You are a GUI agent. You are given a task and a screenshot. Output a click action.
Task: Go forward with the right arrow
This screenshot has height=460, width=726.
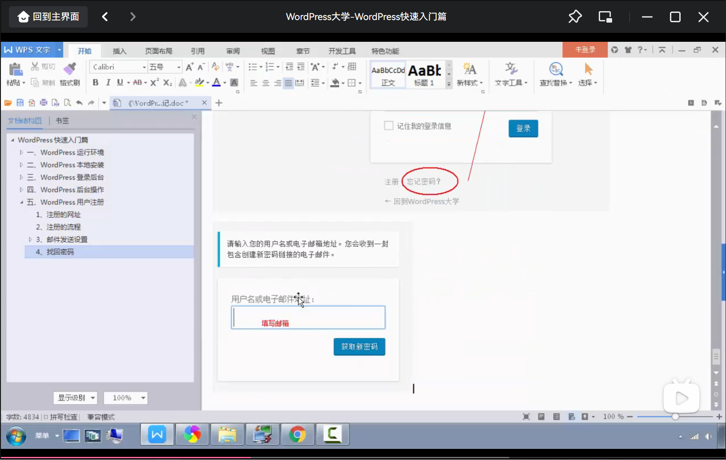(x=133, y=17)
